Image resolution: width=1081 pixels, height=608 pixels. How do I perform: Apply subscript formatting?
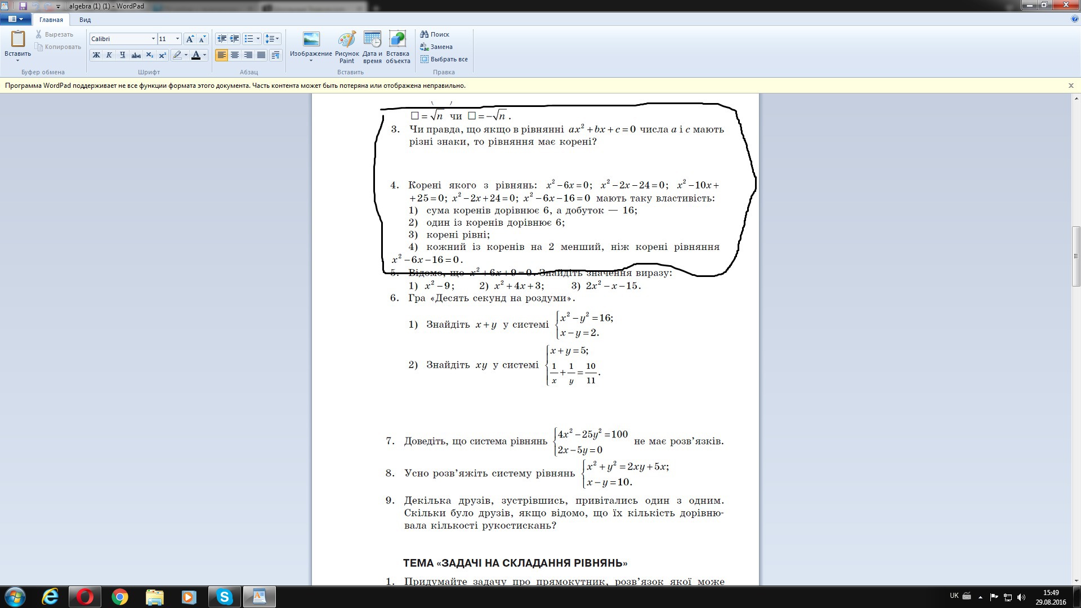(x=149, y=55)
